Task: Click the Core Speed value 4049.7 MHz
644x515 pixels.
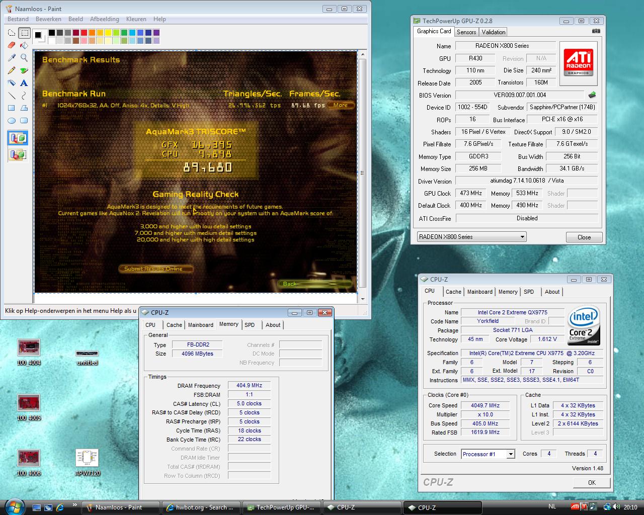Action: (485, 405)
